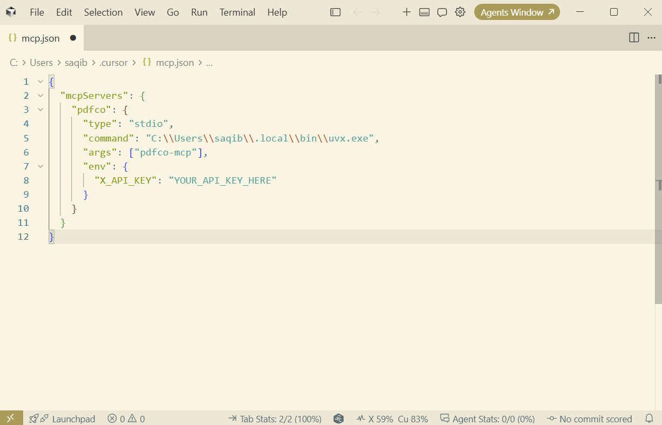662x425 pixels.
Task: Click the "YOUR_API_KEY_HERE" value
Action: (222, 180)
